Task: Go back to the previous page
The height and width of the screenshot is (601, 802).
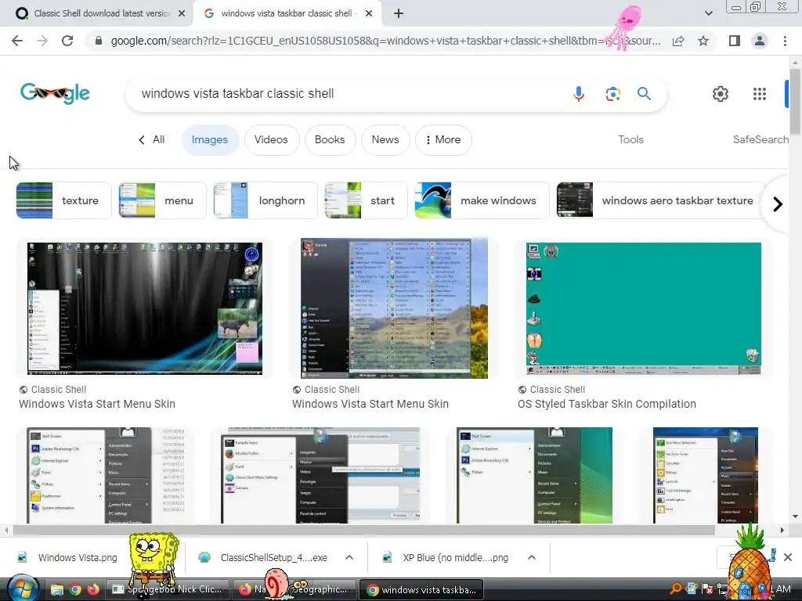Action: pos(17,41)
